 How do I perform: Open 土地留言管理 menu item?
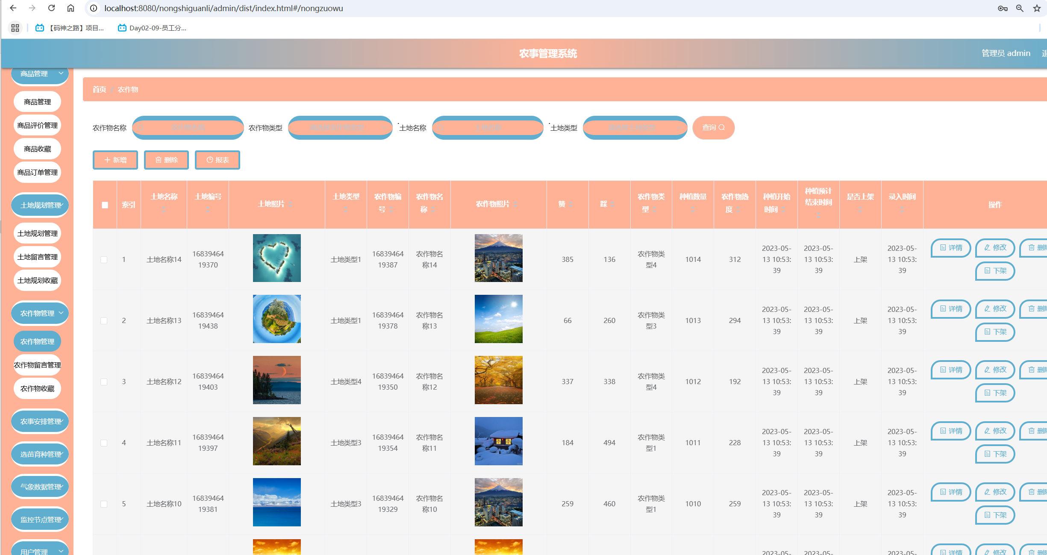[x=37, y=257]
